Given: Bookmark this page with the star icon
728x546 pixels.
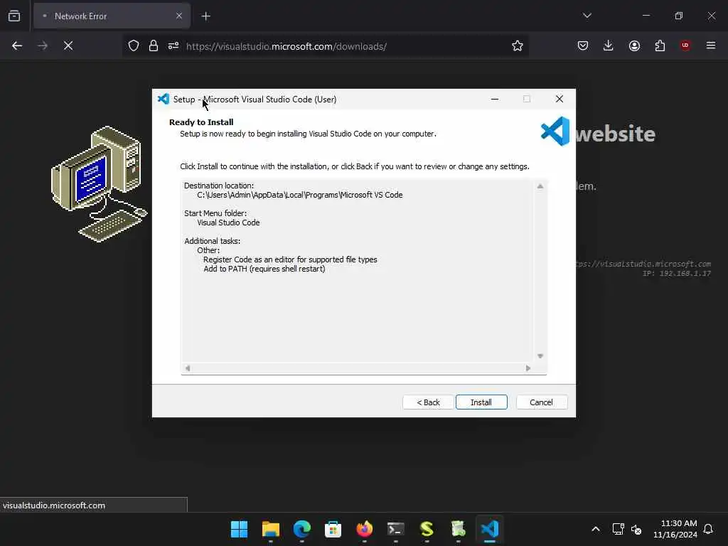Looking at the screenshot, I should (x=518, y=45).
